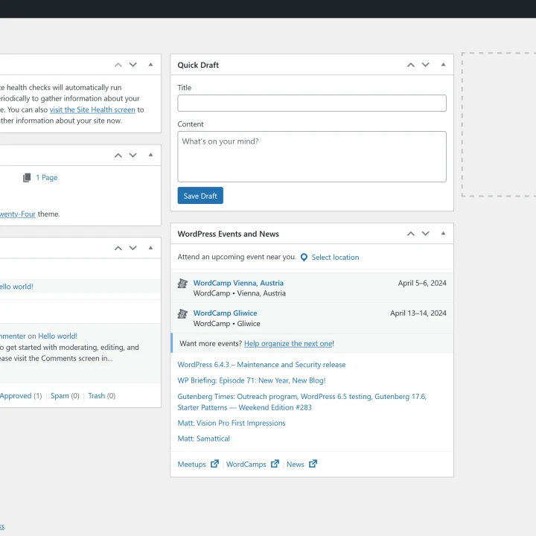Viewport: 536px width, 536px height.
Task: Open the Hello world! post link
Action: pos(16,287)
